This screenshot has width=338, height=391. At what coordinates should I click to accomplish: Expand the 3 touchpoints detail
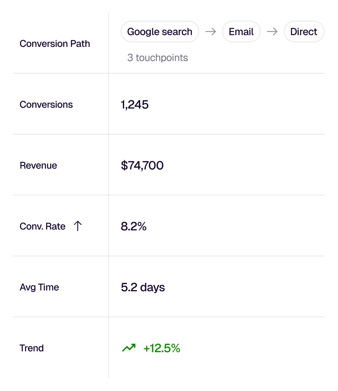tap(157, 58)
